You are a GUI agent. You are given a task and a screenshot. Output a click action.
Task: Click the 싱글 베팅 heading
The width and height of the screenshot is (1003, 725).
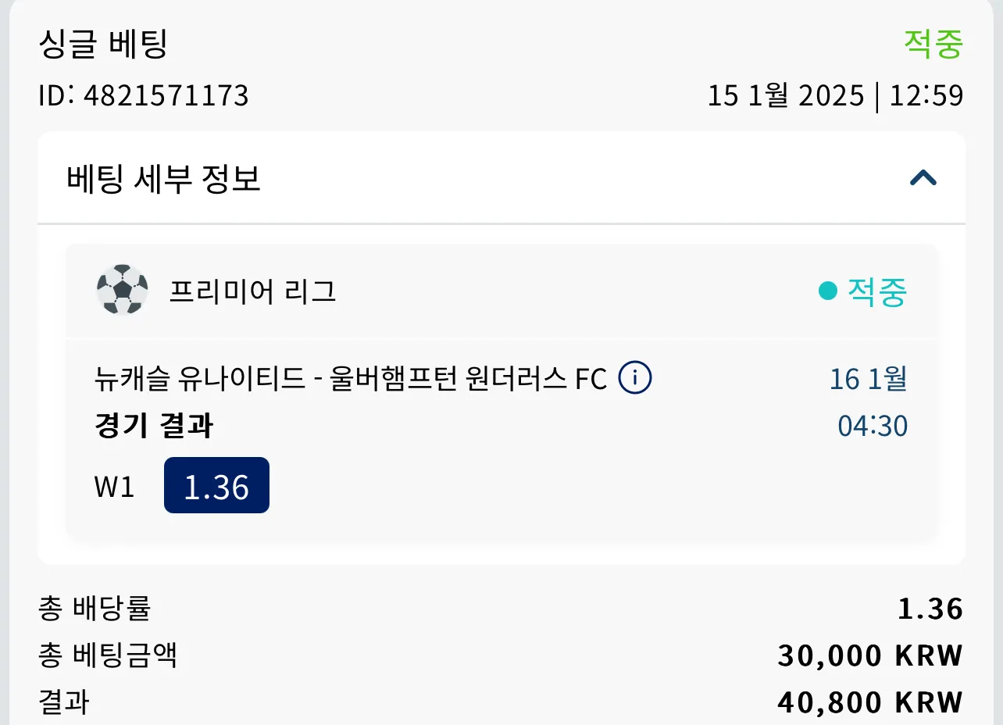[x=103, y=44]
